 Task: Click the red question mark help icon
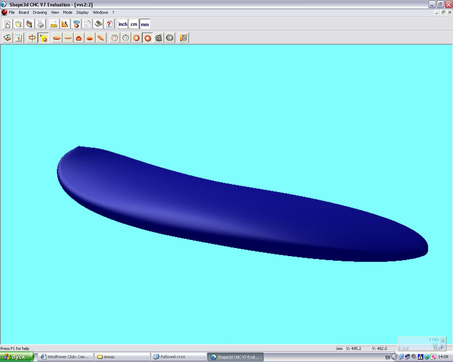(x=109, y=24)
